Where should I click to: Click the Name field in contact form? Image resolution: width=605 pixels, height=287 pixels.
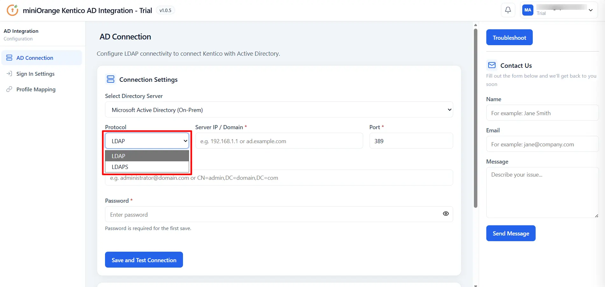pos(542,113)
